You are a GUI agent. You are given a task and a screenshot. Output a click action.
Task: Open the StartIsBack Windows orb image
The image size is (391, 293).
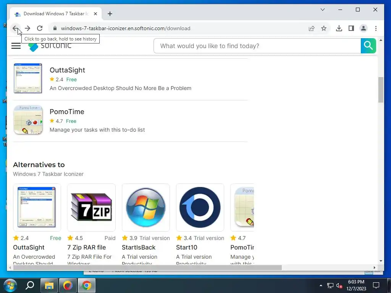coord(145,208)
